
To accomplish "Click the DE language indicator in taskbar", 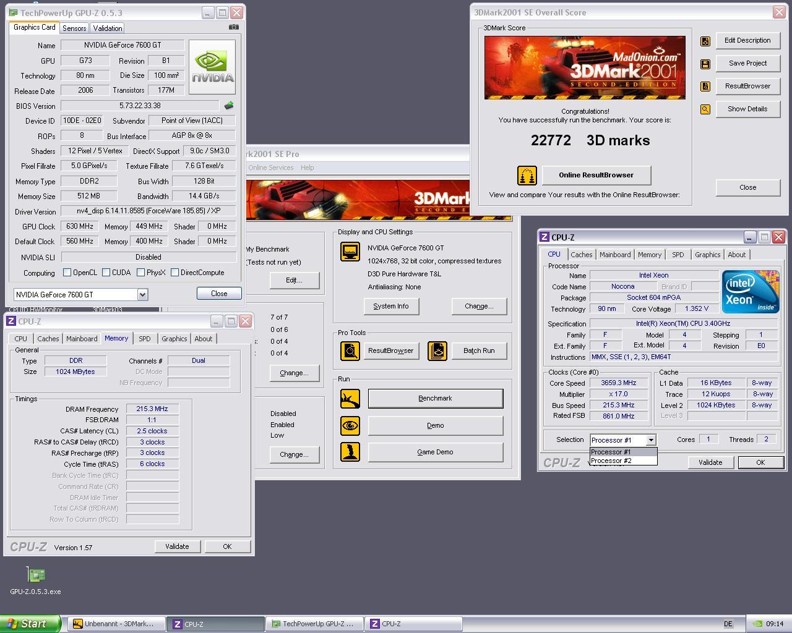I will 728,624.
